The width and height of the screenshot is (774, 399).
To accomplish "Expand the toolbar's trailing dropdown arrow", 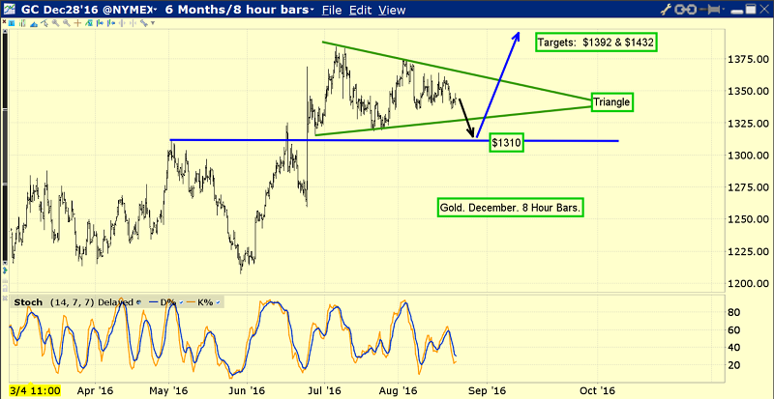I will click(x=153, y=22).
